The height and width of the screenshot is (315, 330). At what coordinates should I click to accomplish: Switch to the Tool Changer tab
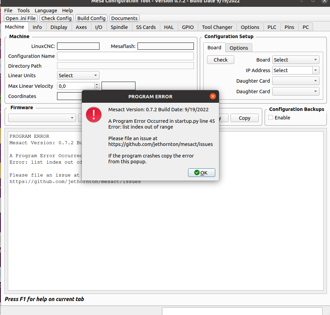pyautogui.click(x=217, y=27)
